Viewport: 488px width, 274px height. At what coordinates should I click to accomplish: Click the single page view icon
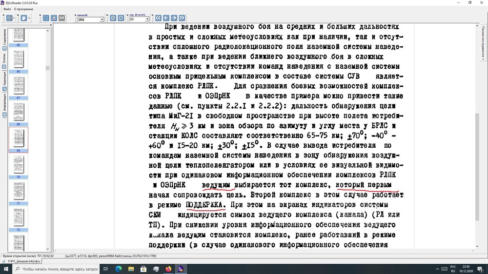23,18
